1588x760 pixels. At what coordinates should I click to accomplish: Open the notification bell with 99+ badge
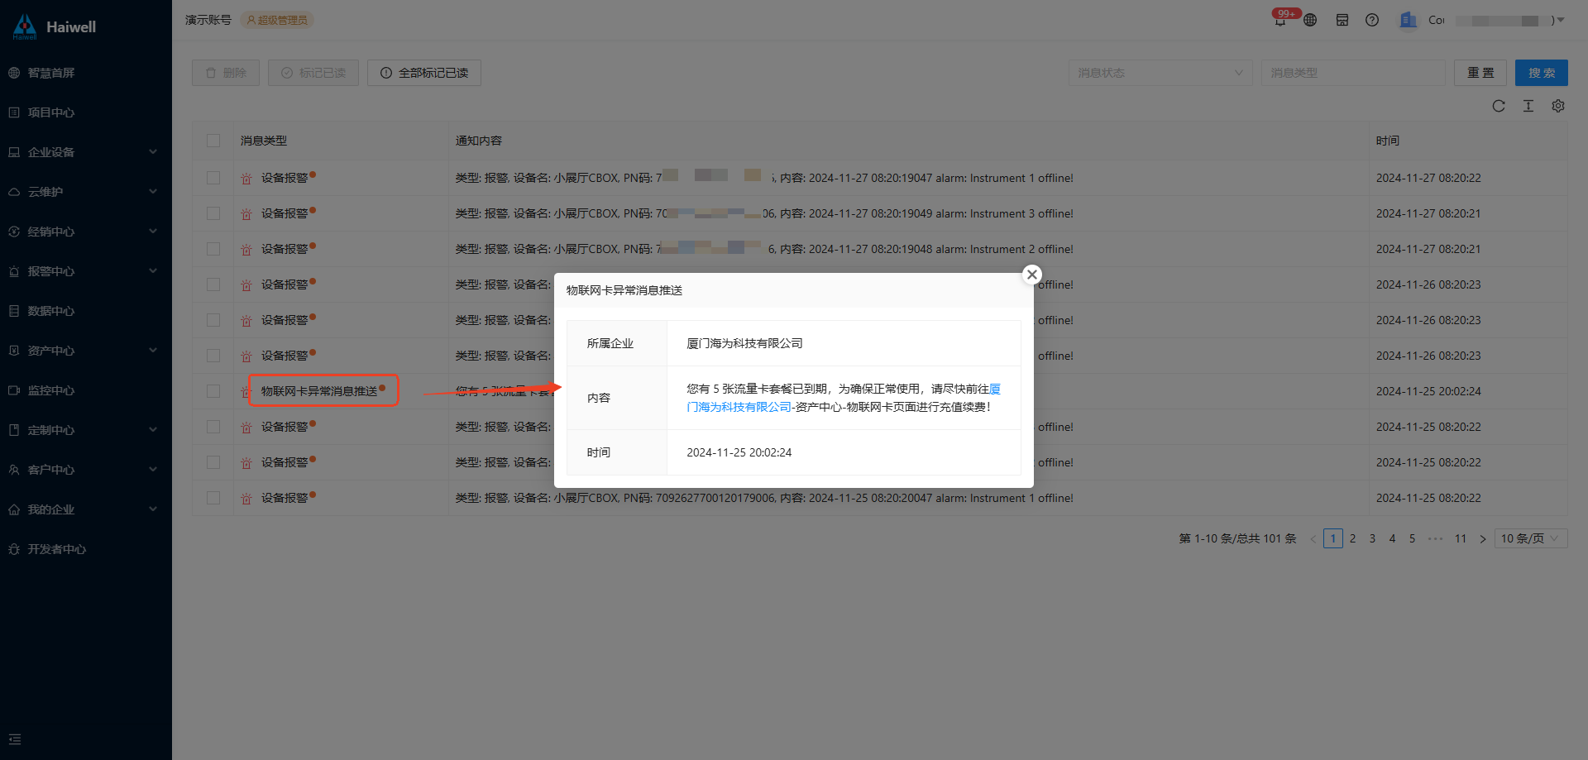1280,20
